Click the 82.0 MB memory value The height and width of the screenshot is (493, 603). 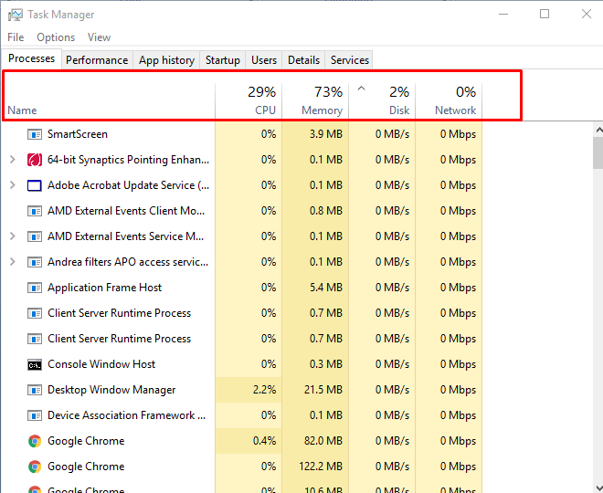[323, 441]
